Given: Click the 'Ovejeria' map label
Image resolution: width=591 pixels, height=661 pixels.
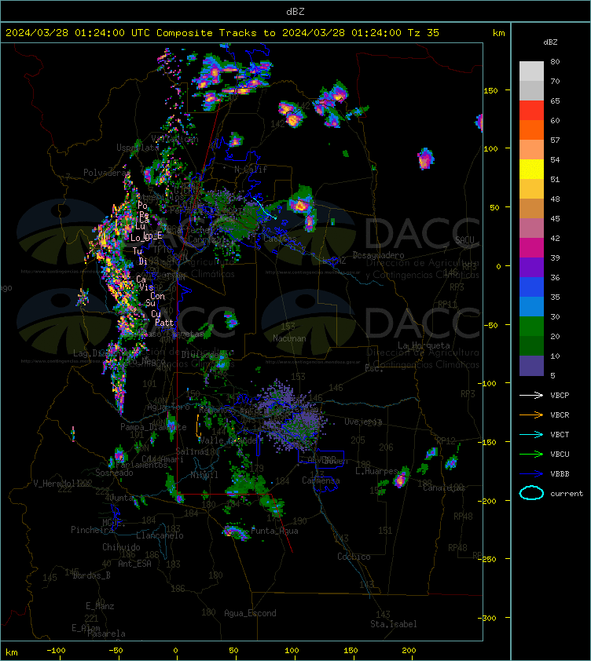Looking at the screenshot, I should (x=363, y=422).
